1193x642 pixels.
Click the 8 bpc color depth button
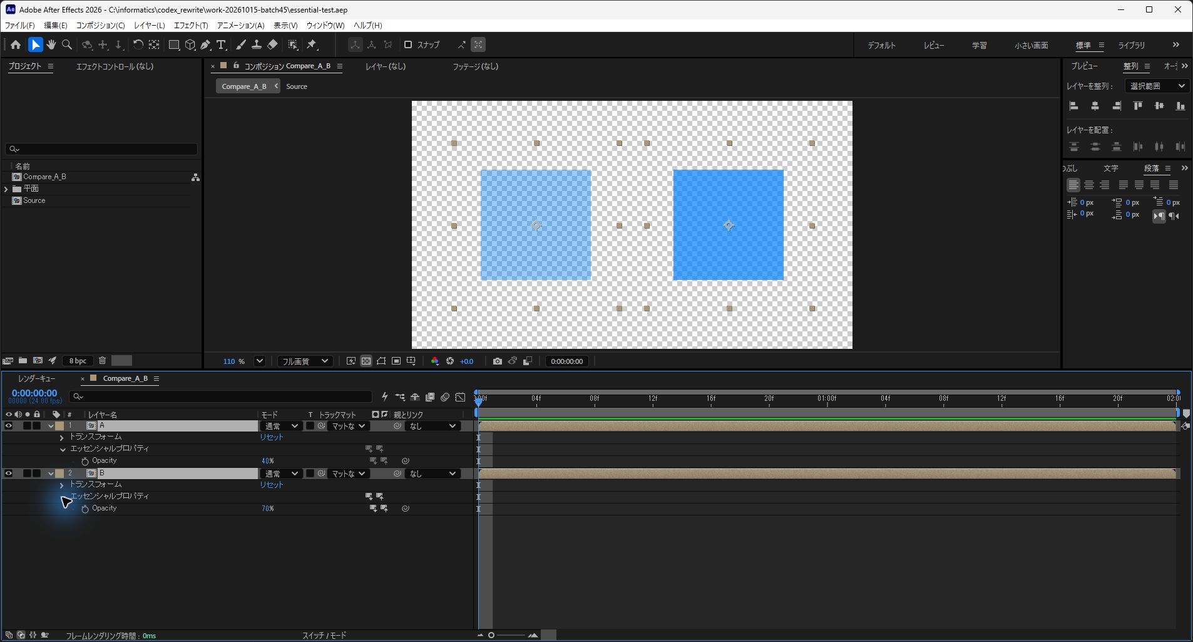tap(78, 361)
